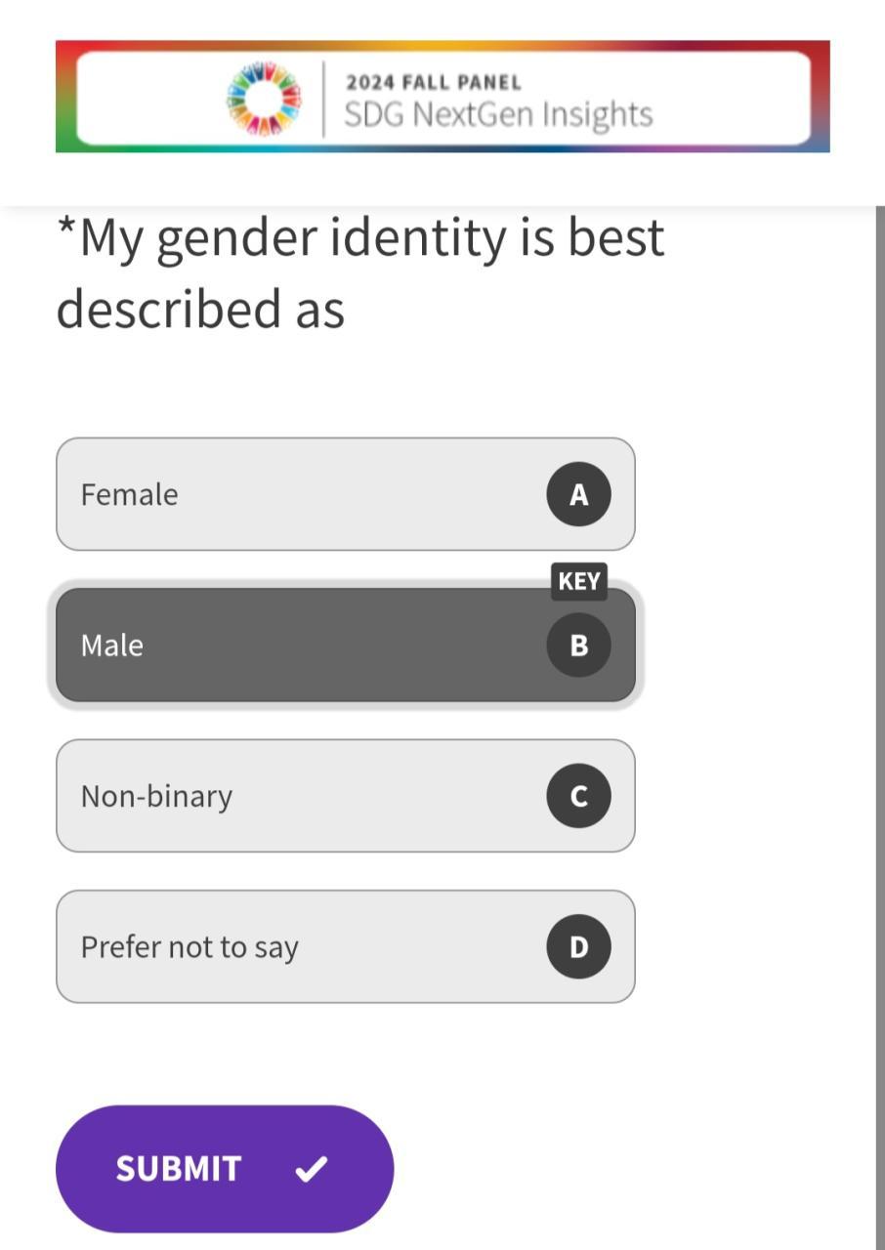Click the 2024 FALL PANEL text
Viewport: 885px width, 1250px height.
point(434,83)
